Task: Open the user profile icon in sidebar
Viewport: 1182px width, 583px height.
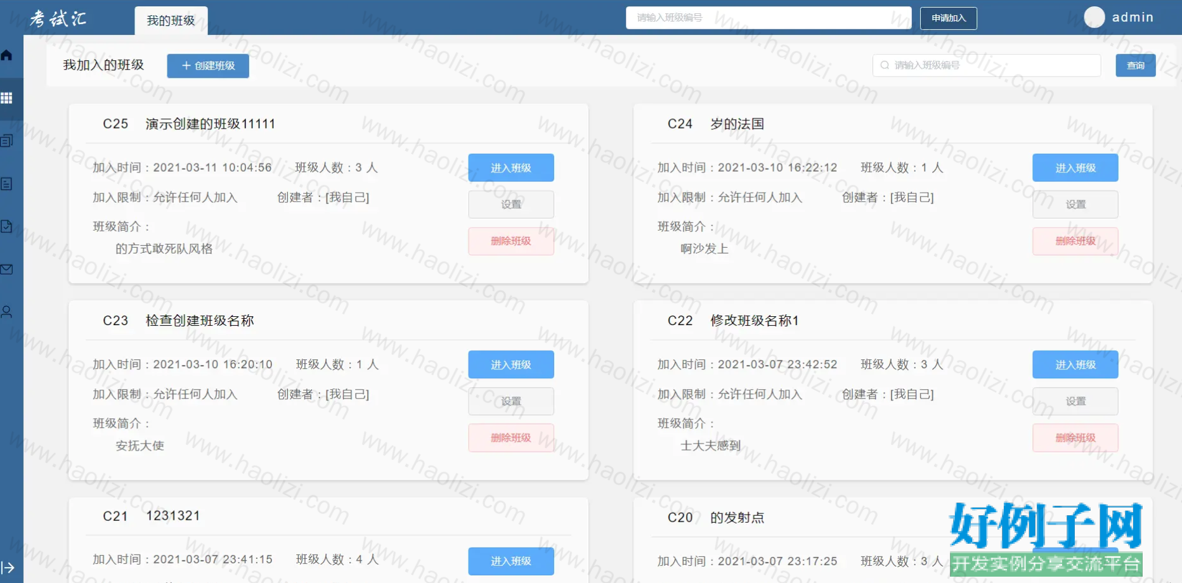Action: 7,312
